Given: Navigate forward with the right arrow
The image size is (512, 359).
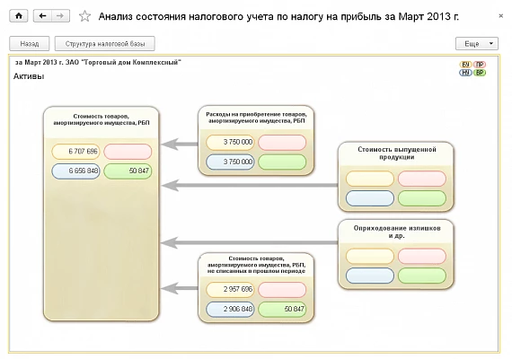Looking at the screenshot, I should 60,15.
